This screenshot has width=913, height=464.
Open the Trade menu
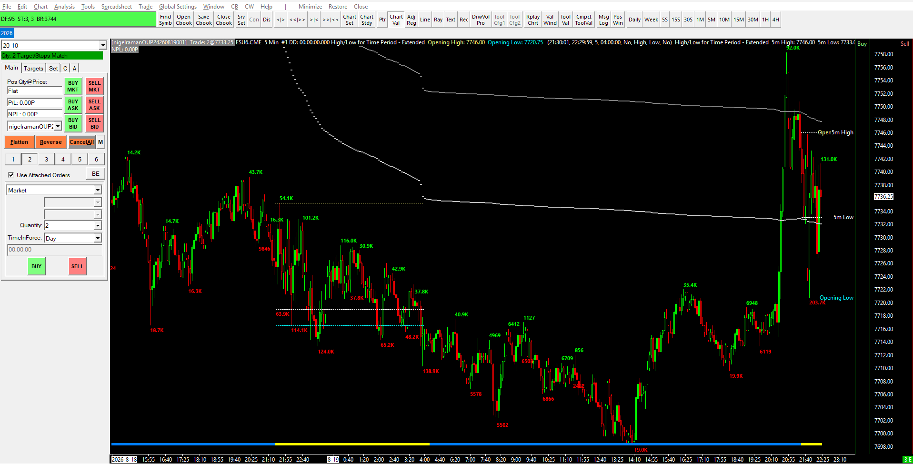[146, 6]
